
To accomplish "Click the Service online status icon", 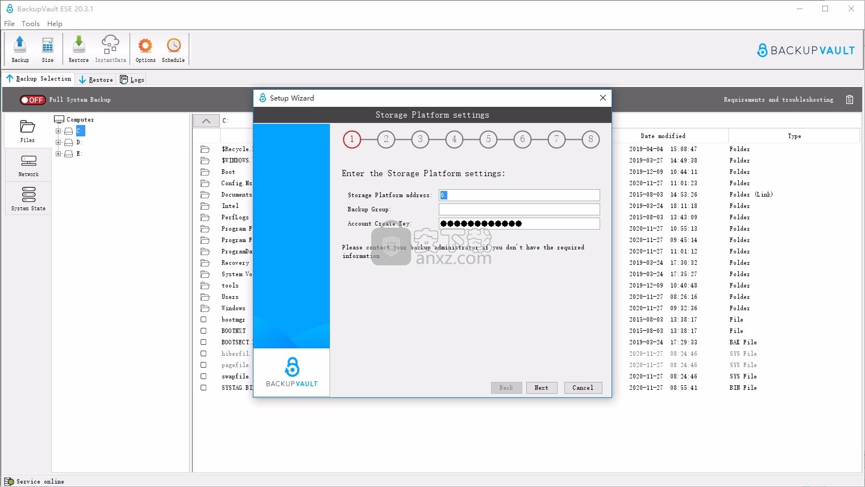I will pos(9,481).
